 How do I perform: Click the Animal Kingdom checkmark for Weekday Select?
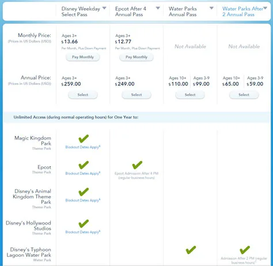[84, 192]
